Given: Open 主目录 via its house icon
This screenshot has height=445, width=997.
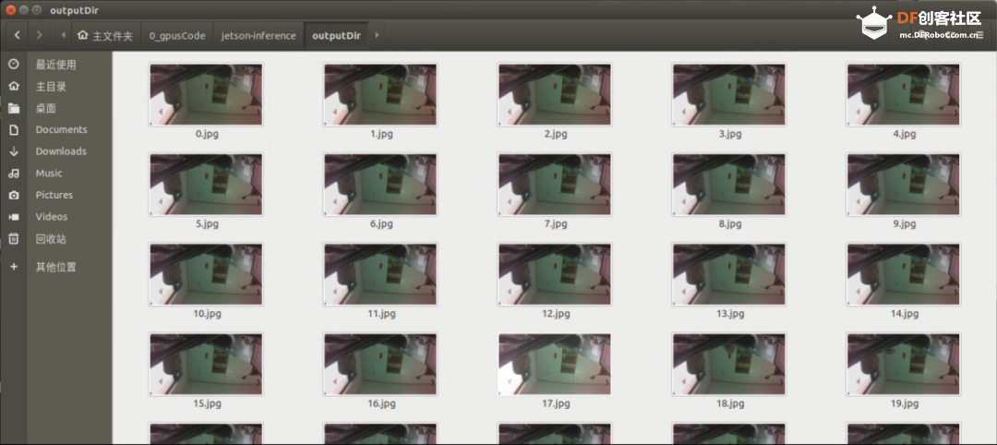Looking at the screenshot, I should (x=14, y=87).
